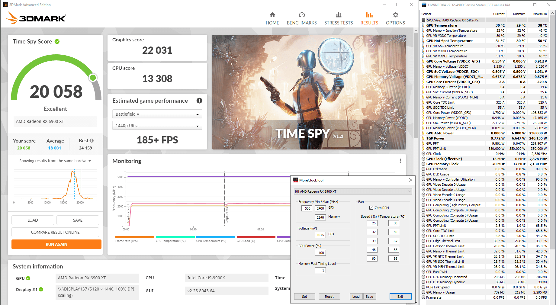Click the GPU ASIC Power lightning icon

click(423, 133)
